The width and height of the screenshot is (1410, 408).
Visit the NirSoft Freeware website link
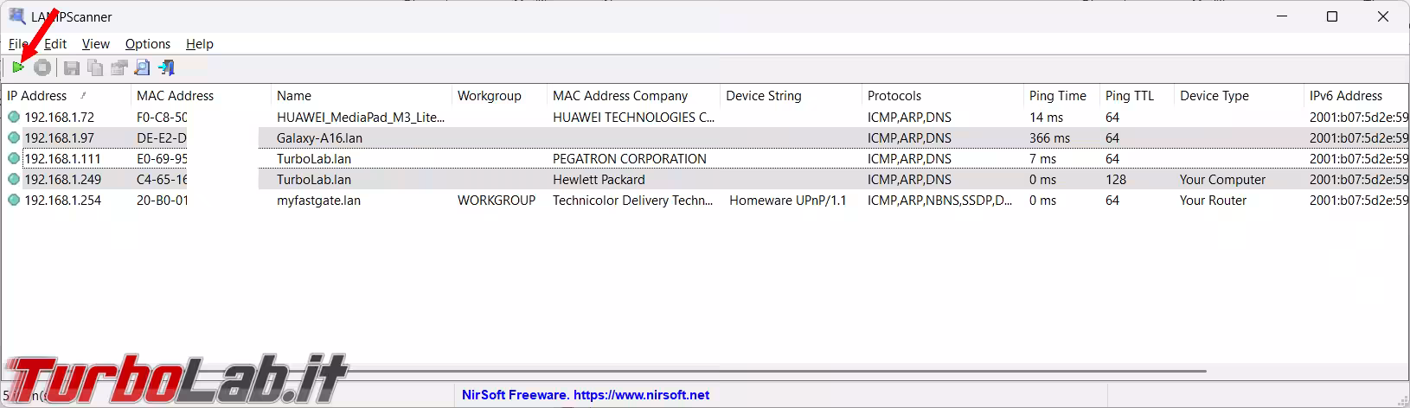click(x=586, y=395)
